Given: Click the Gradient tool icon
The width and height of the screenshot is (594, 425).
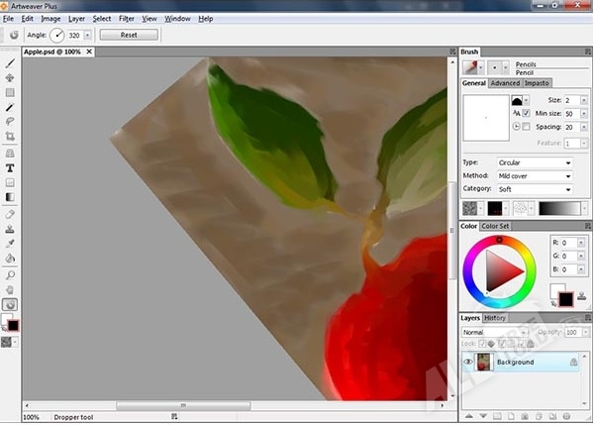Looking at the screenshot, I should [10, 198].
